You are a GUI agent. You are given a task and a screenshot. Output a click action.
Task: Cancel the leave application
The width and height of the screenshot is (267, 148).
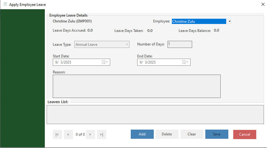pyautogui.click(x=244, y=134)
